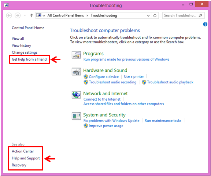Launch Use a printer troubleshooter

pos(134,76)
